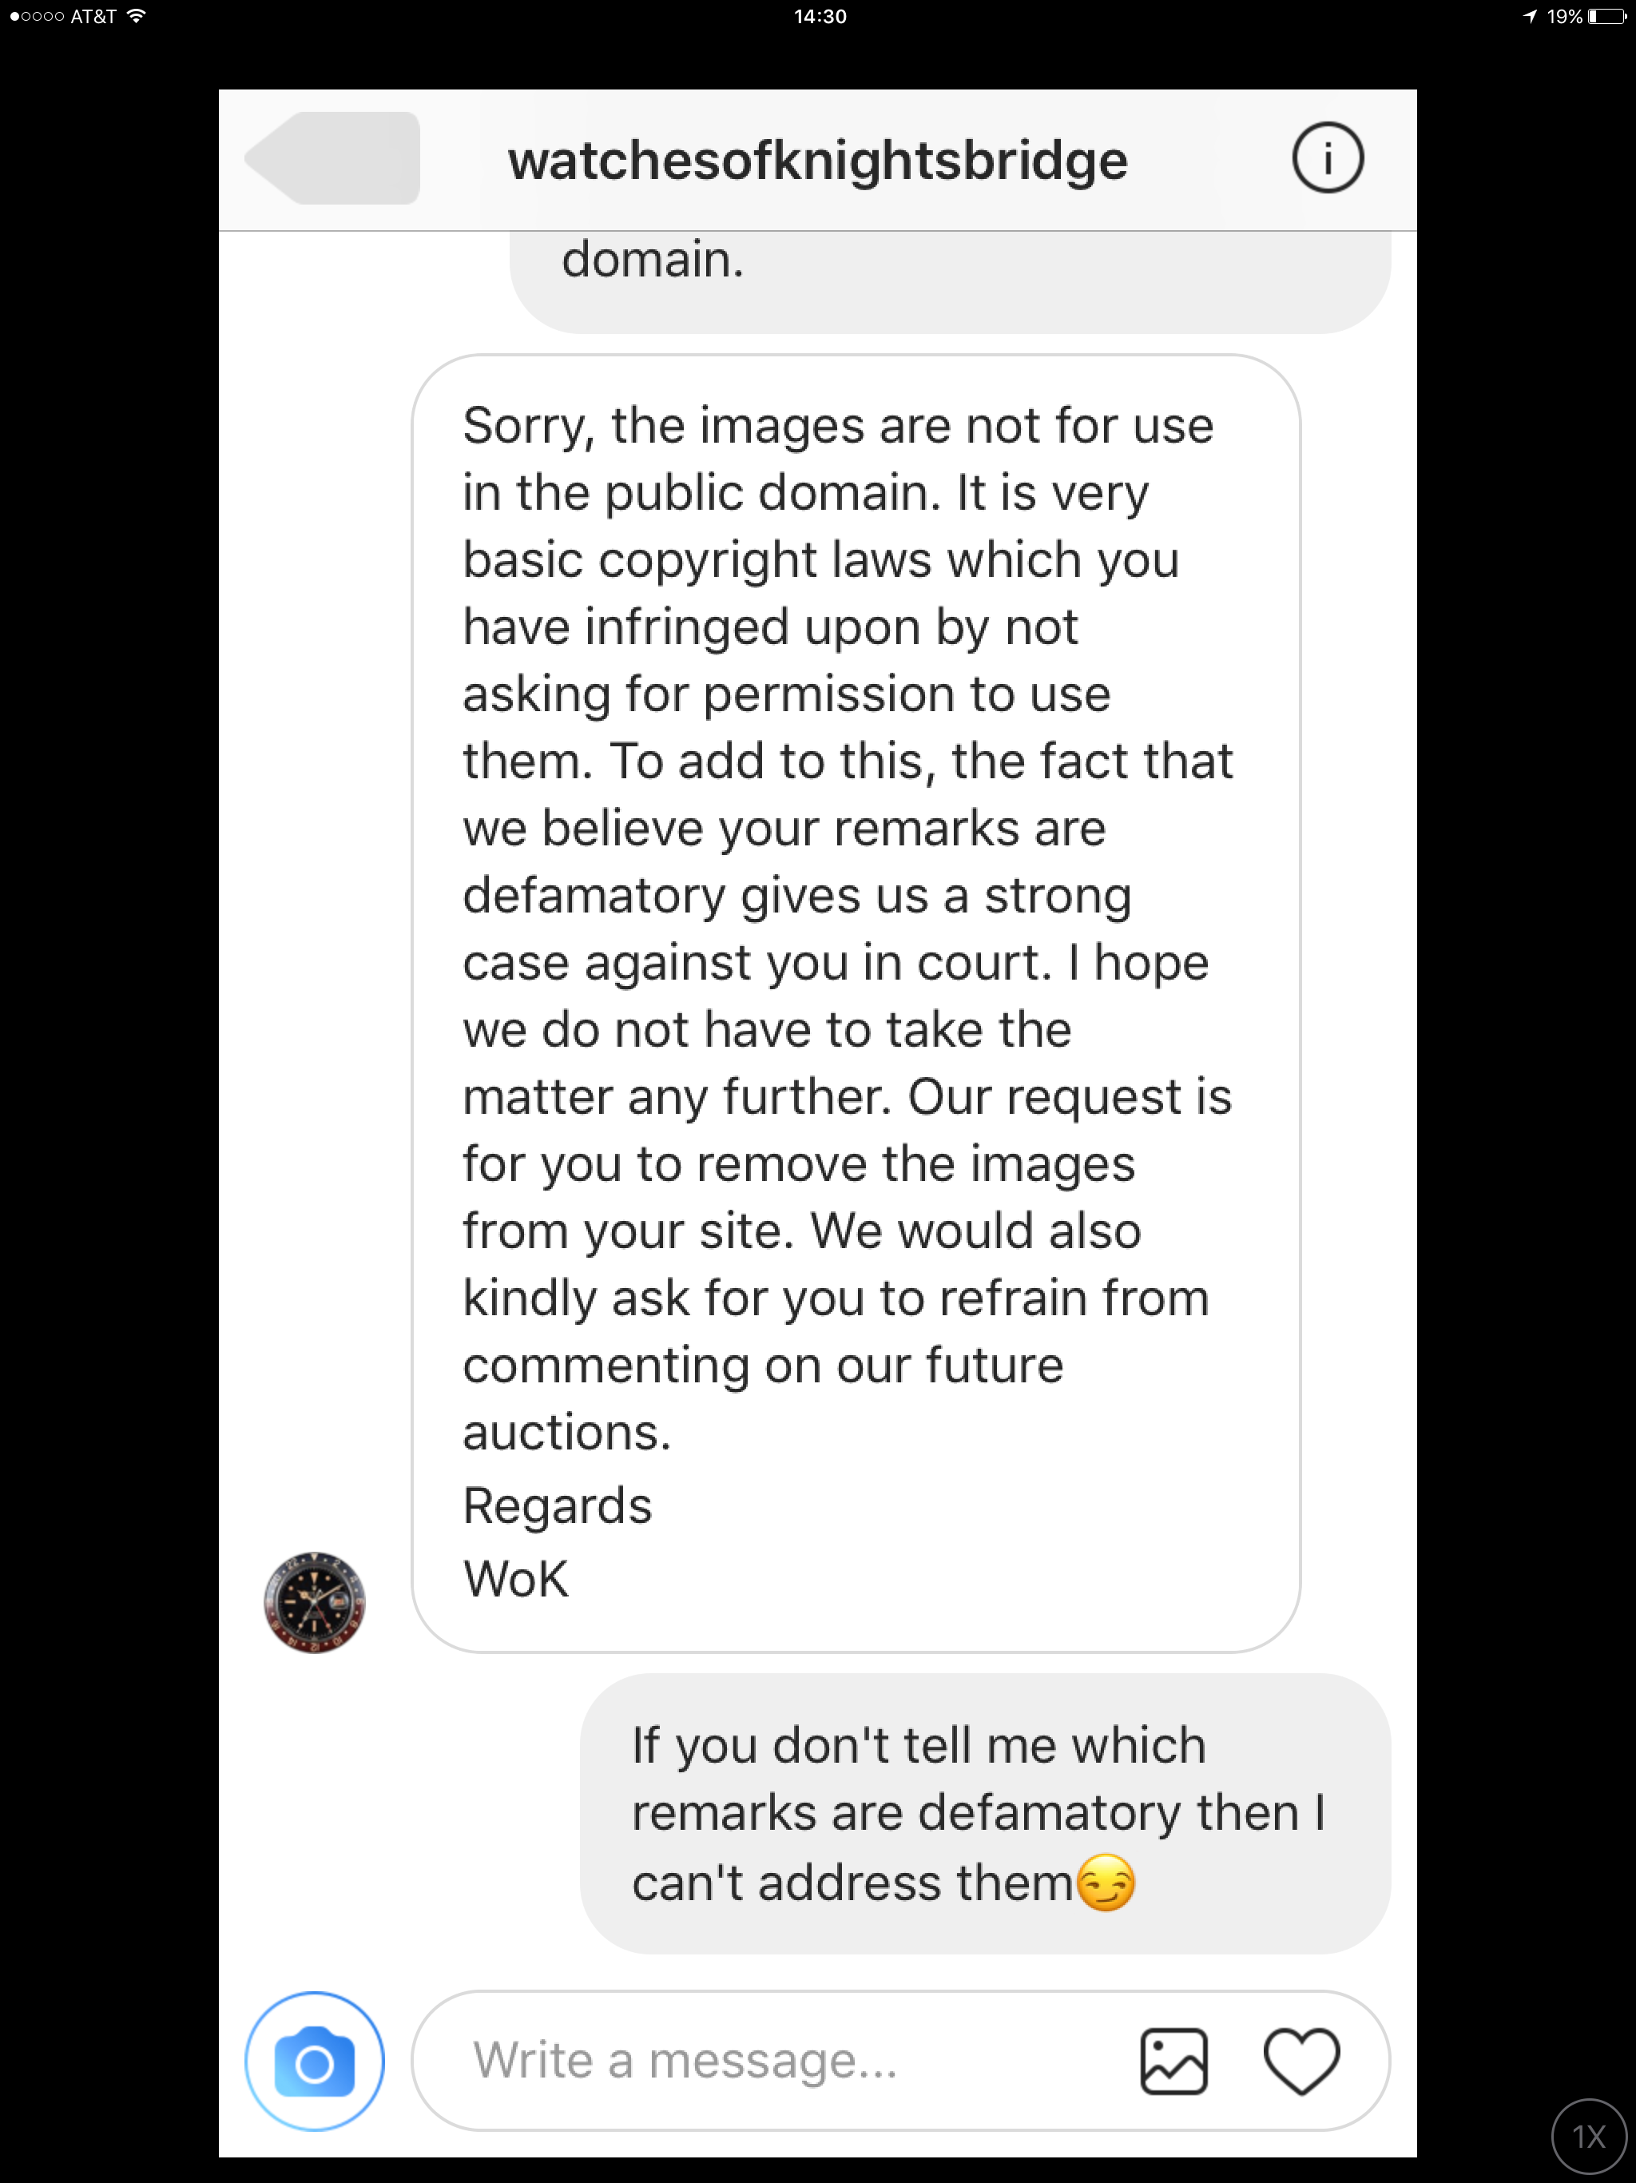Open conversation info details icon
The width and height of the screenshot is (1636, 2183).
click(1327, 158)
